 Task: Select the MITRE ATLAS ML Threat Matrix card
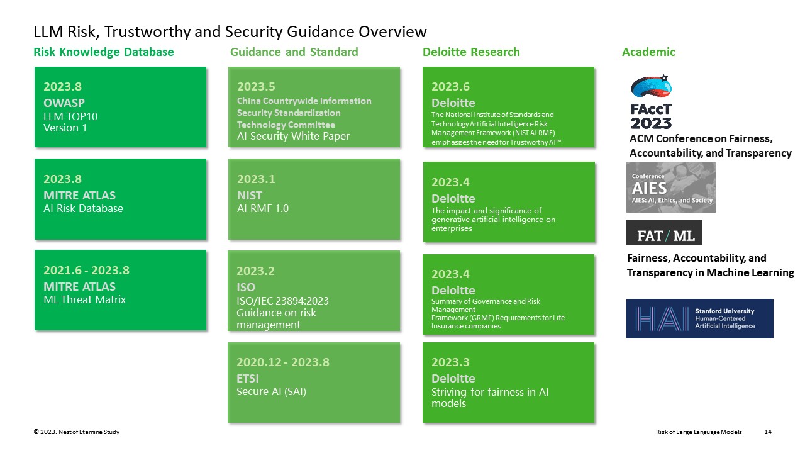click(x=120, y=290)
